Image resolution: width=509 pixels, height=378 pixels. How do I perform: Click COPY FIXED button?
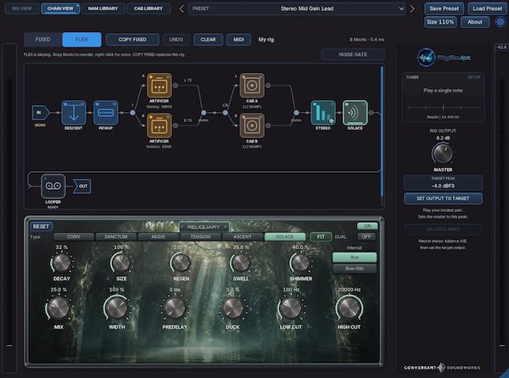coord(132,40)
